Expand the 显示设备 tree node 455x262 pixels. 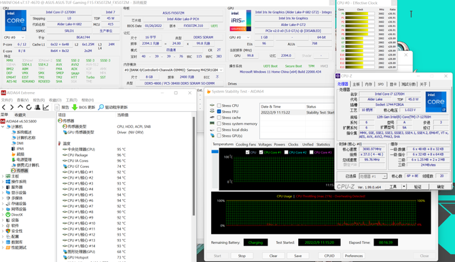click(3, 192)
